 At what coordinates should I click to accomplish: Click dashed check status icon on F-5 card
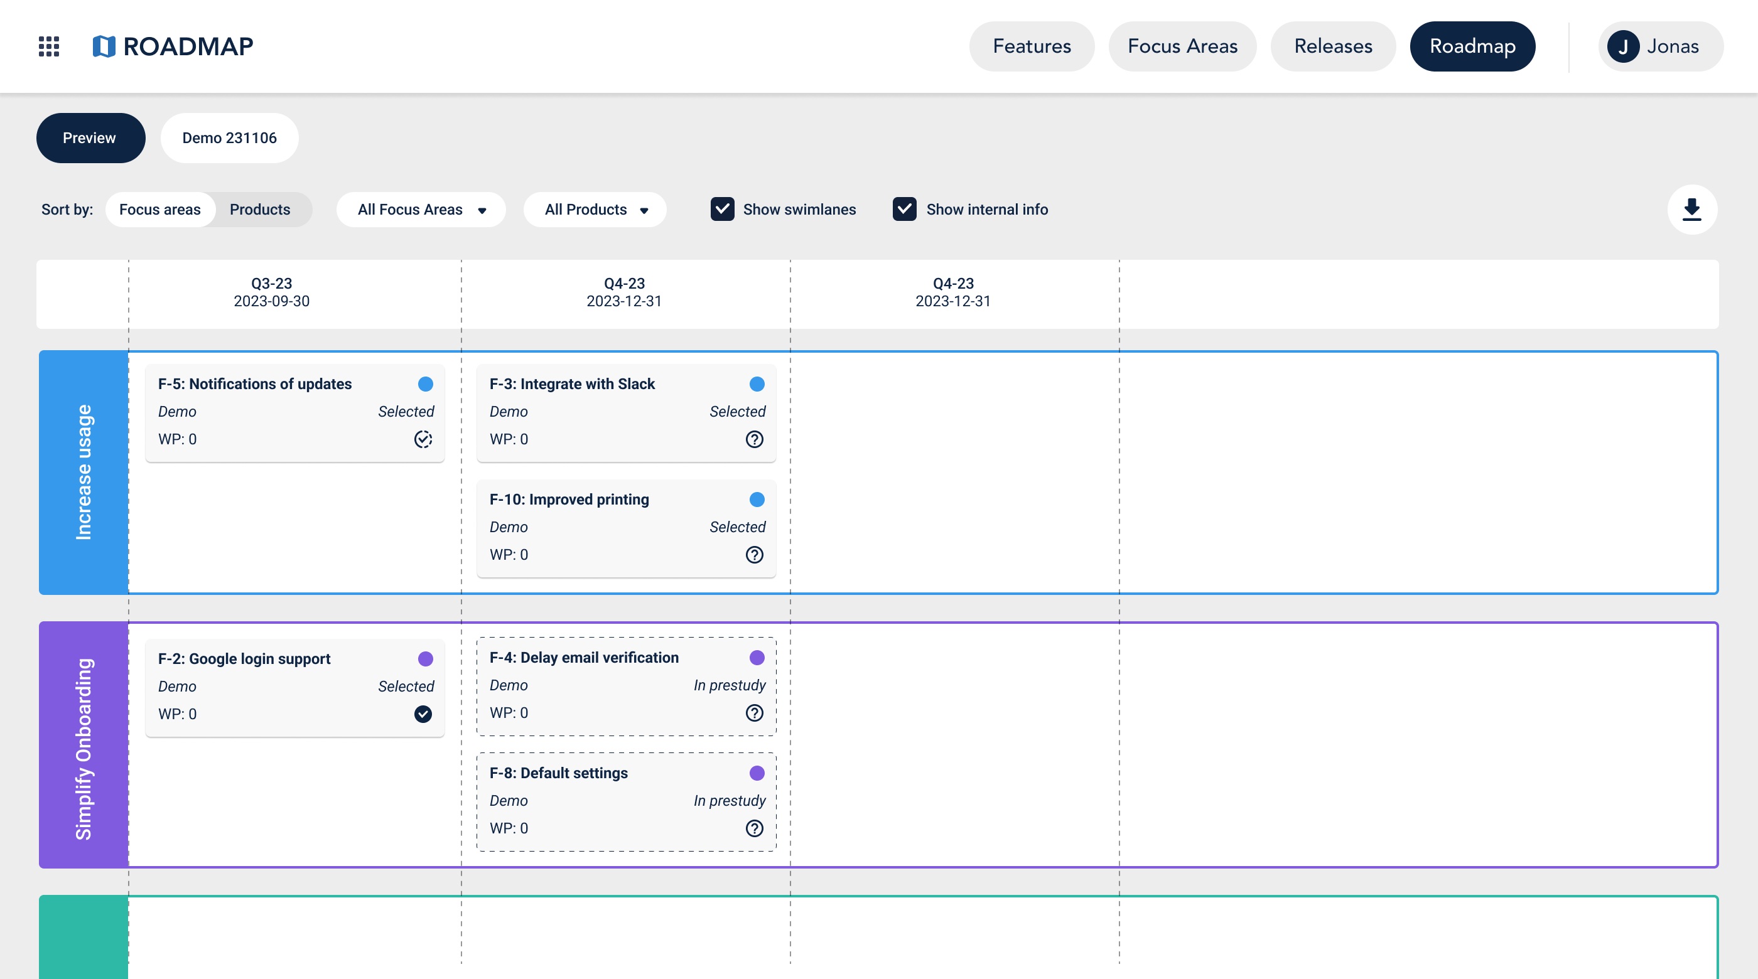(423, 439)
